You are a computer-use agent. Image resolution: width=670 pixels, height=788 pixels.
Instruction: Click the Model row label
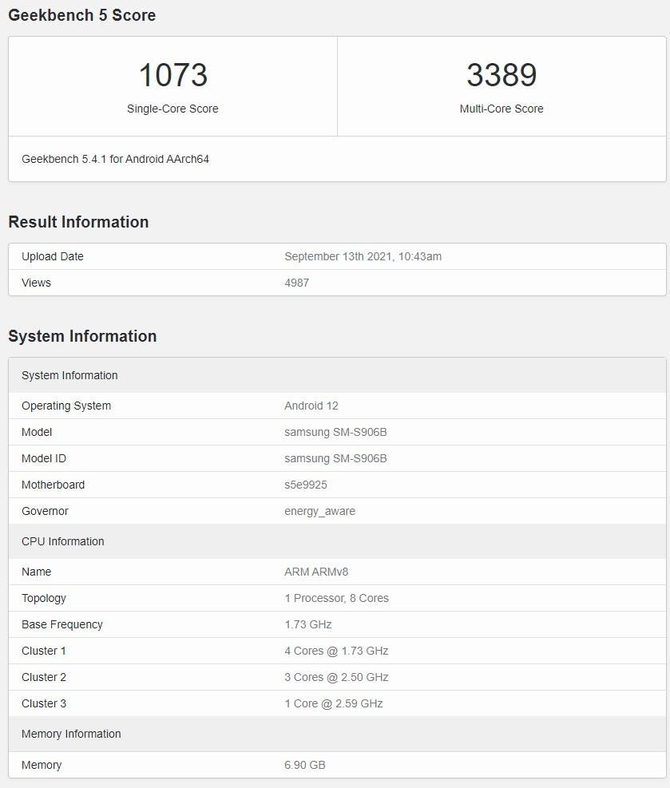[x=37, y=432]
